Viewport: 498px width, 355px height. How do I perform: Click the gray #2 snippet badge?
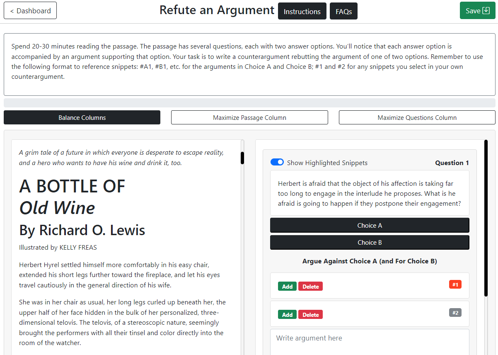click(x=455, y=313)
